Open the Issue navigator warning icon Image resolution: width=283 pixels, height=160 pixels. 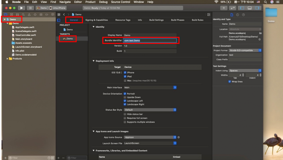(29, 14)
